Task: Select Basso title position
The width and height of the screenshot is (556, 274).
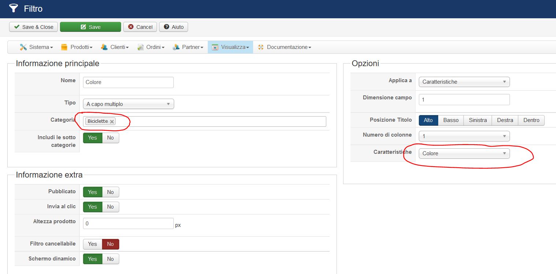Action: [x=451, y=120]
